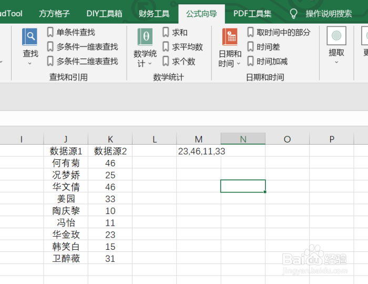Select the cell with value 31
Screen dimensions: 368x284
click(x=110, y=258)
